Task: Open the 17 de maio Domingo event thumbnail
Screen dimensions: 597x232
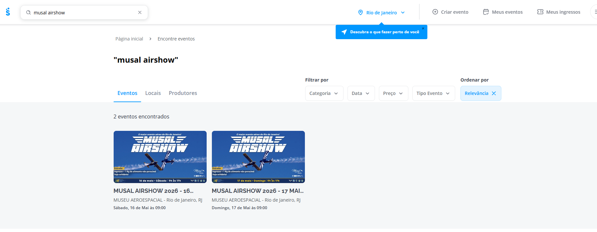Action: point(258,157)
